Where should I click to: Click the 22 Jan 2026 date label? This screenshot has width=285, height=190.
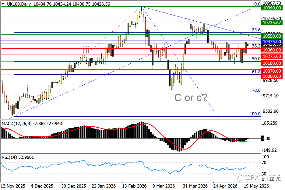click(104, 186)
